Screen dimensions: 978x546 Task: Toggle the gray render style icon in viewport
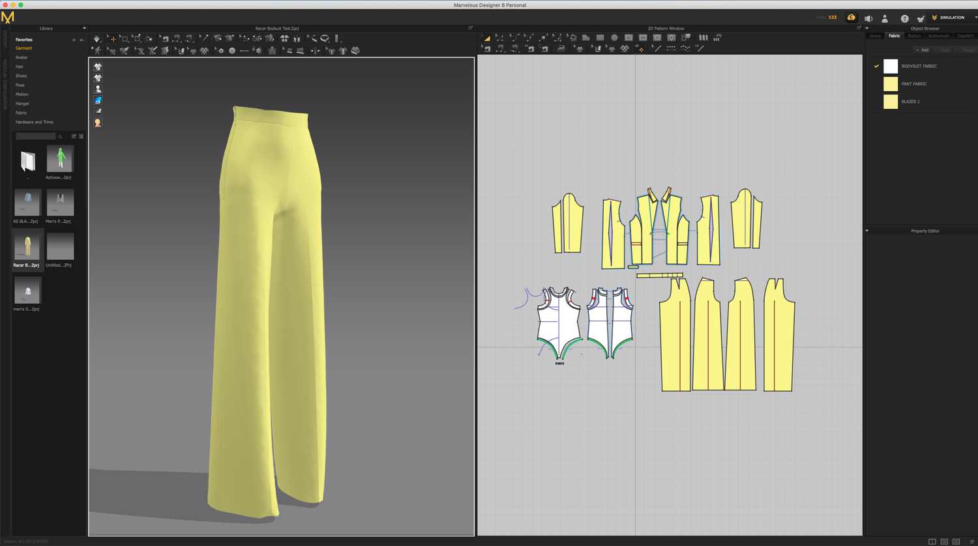pyautogui.click(x=98, y=111)
